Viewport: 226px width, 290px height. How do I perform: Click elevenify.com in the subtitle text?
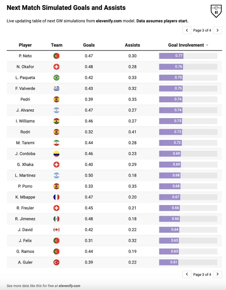[109, 21]
